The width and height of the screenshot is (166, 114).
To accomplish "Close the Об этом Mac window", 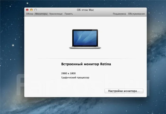I will (27, 10).
